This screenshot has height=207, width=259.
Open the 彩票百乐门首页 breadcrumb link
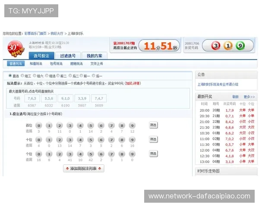click(35, 34)
